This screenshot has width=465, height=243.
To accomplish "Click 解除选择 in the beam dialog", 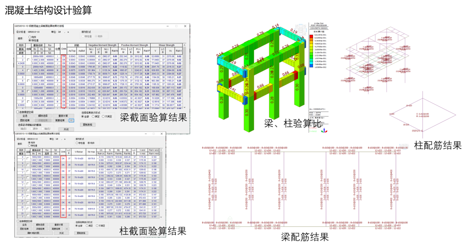I will pos(43,116).
